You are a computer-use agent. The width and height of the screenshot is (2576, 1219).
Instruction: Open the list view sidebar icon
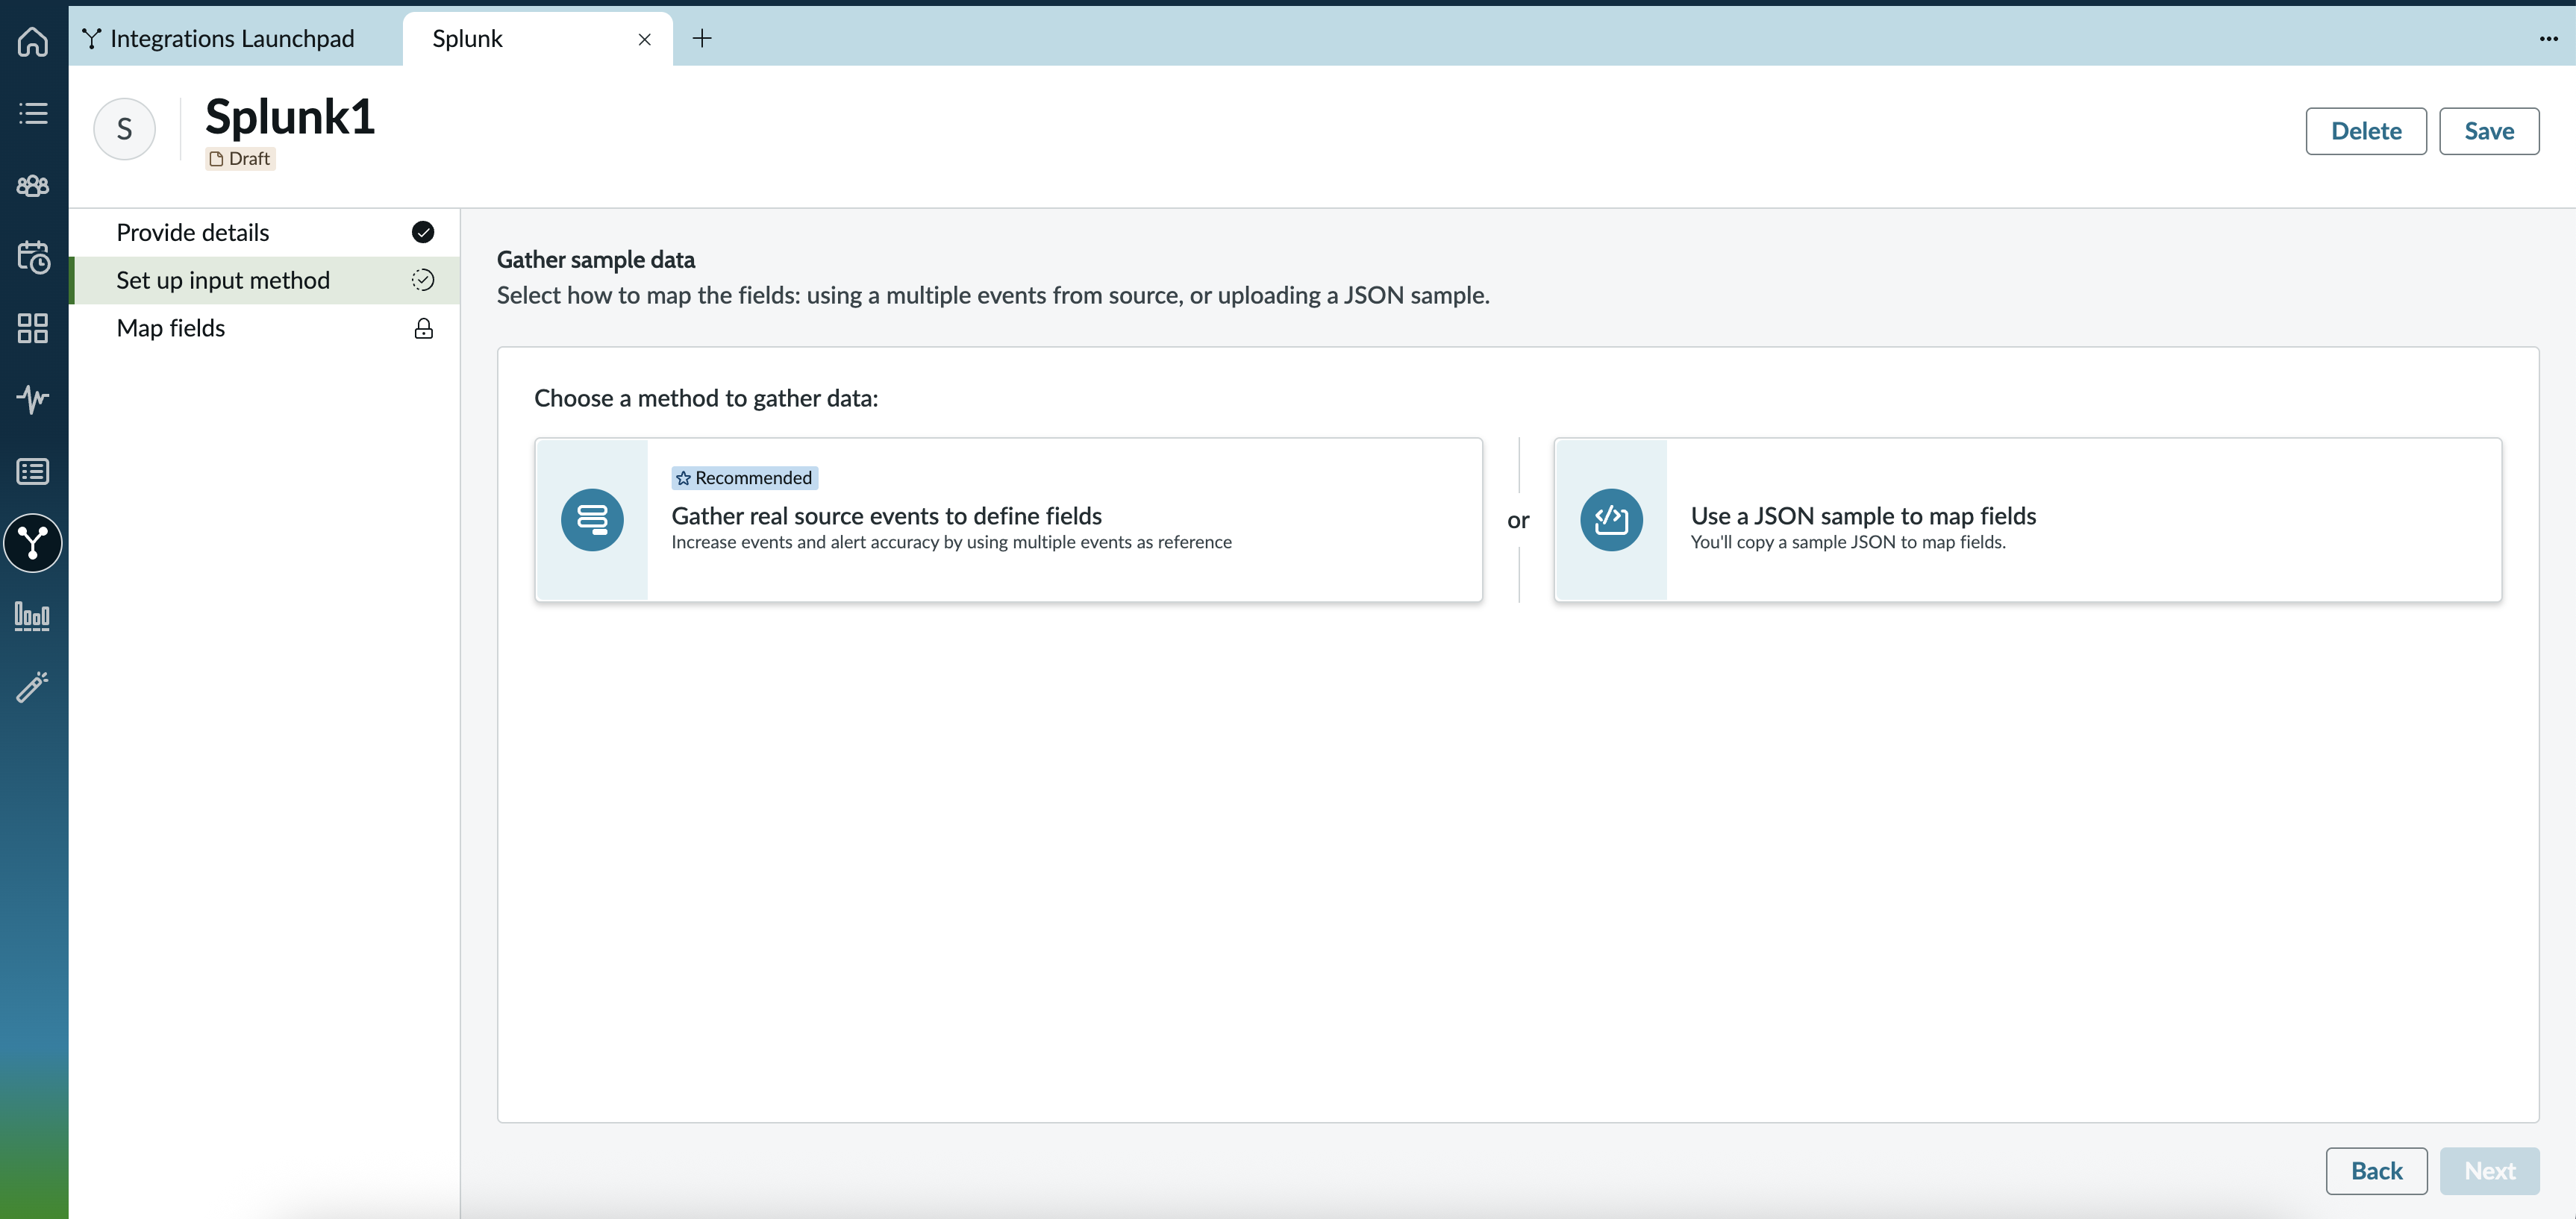pos(33,113)
